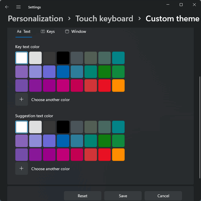This screenshot has height=201, width=201.
Task: Pick teal swatch in Key text color top row
Action: [x=118, y=58]
